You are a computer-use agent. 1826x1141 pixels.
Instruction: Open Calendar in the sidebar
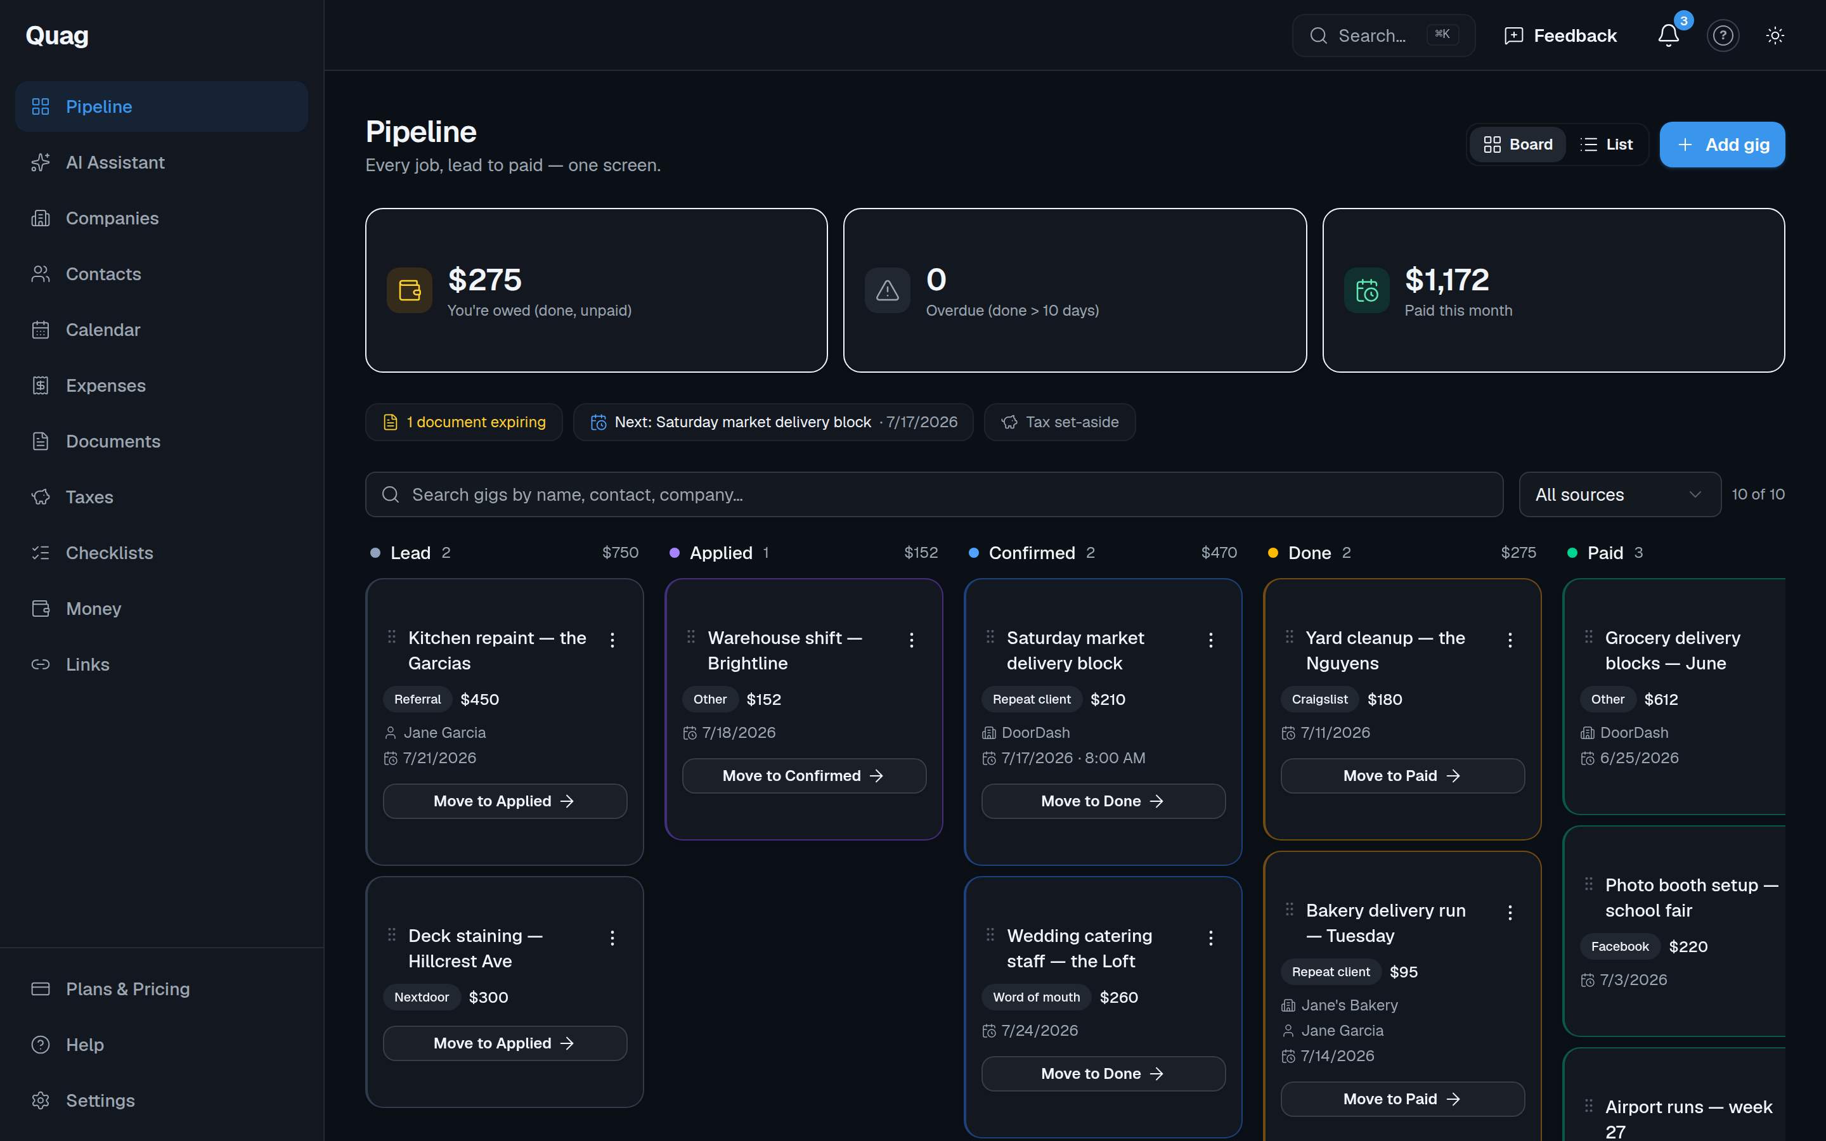[162, 330]
